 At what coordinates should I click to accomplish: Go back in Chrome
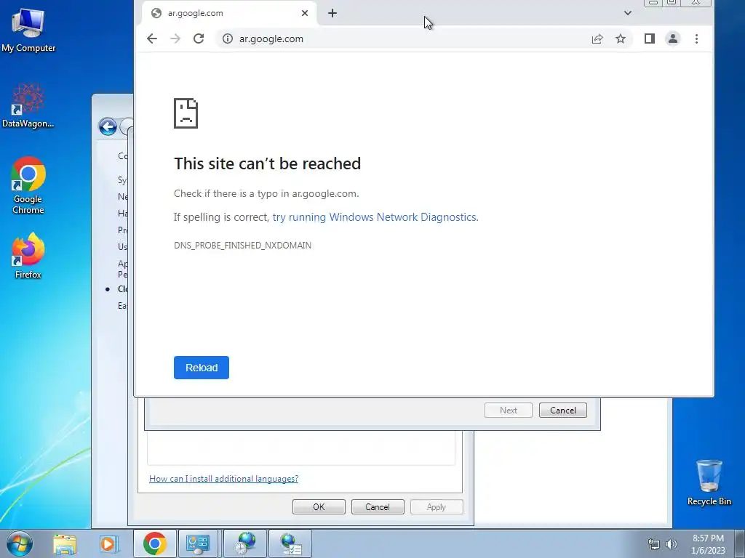(152, 39)
